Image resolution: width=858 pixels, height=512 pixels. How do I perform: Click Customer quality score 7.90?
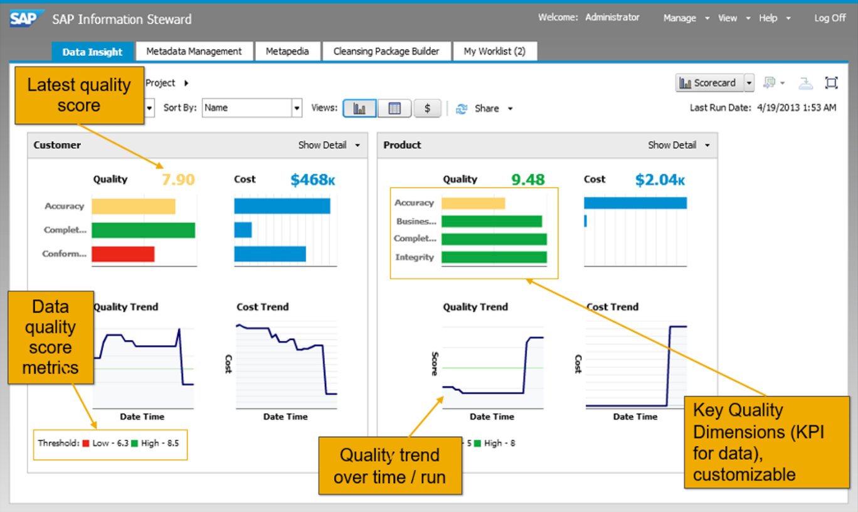178,179
